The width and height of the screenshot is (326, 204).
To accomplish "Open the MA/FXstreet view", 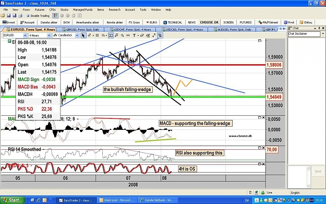I will 268,22.
